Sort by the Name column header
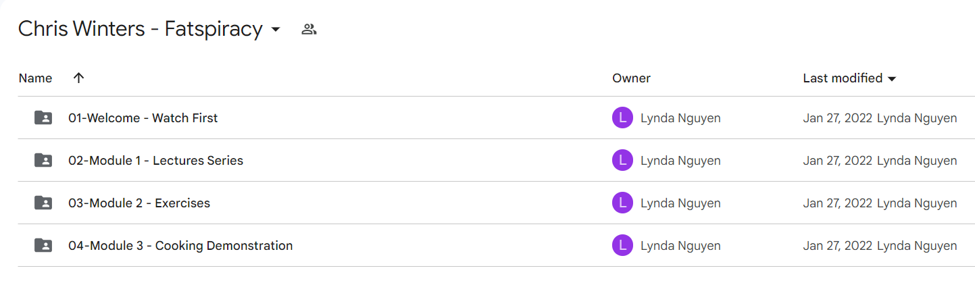Screen dimensions: 975x285 pos(35,78)
